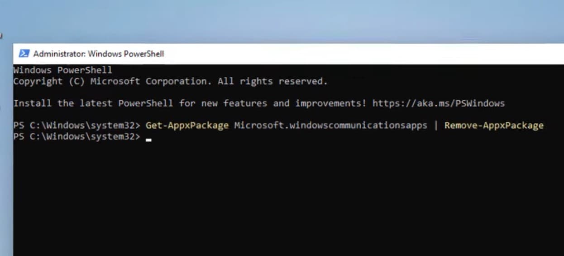
Task: Click the Remove-AppxPackage cmdlet text
Action: coord(494,126)
